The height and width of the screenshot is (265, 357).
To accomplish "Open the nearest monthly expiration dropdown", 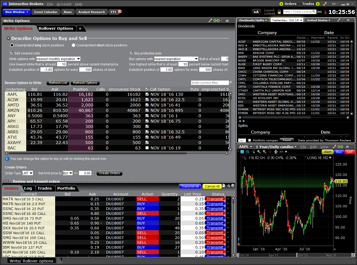I will click(78, 59).
